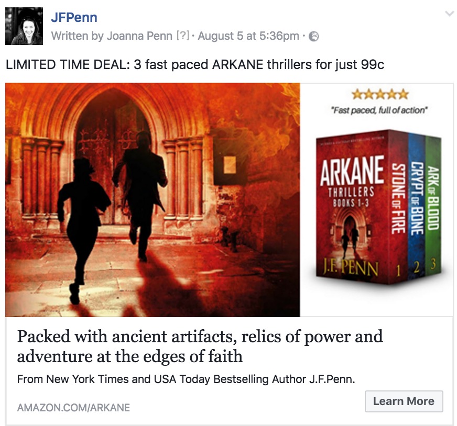Open the AMAZON.COM/ARKANE link

(x=73, y=408)
